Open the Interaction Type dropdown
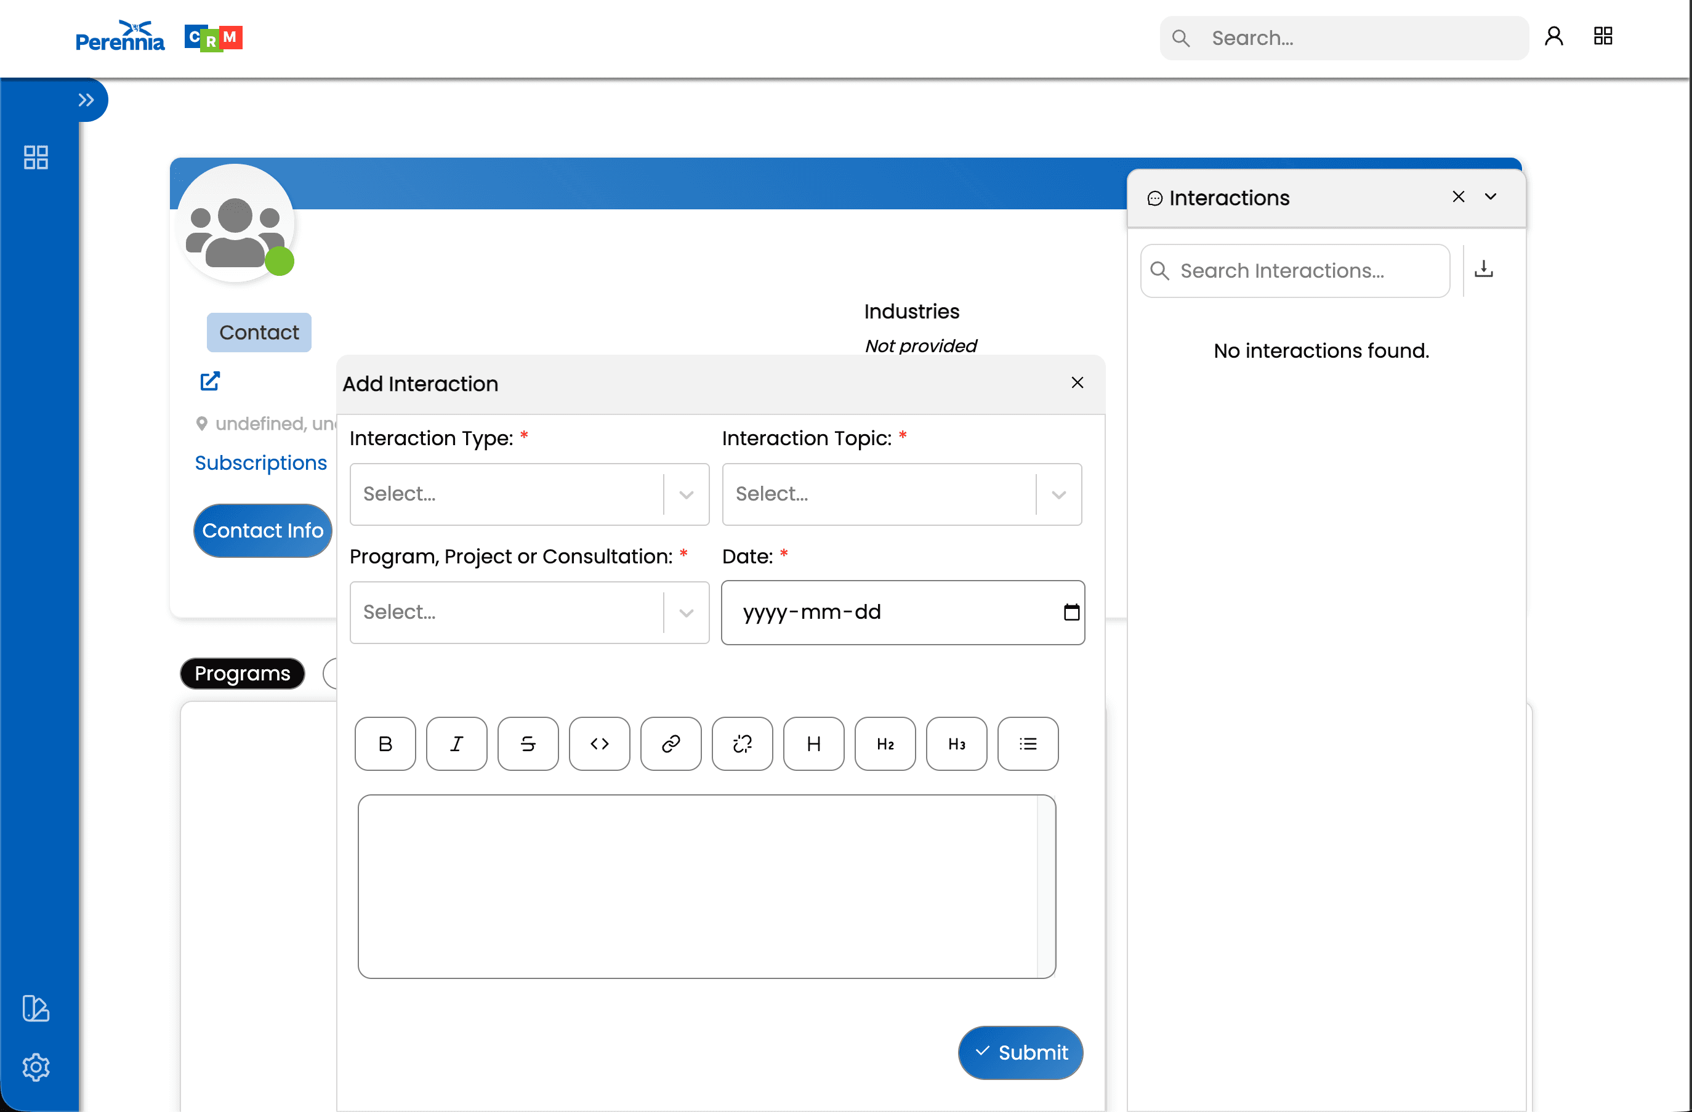 point(530,494)
